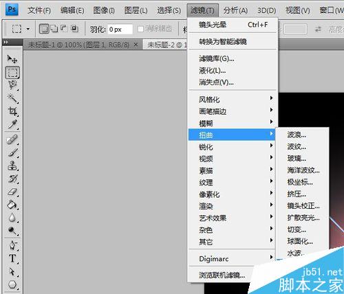Click the Add to Selection icon
The width and height of the screenshot is (344, 294).
pos(54,29)
